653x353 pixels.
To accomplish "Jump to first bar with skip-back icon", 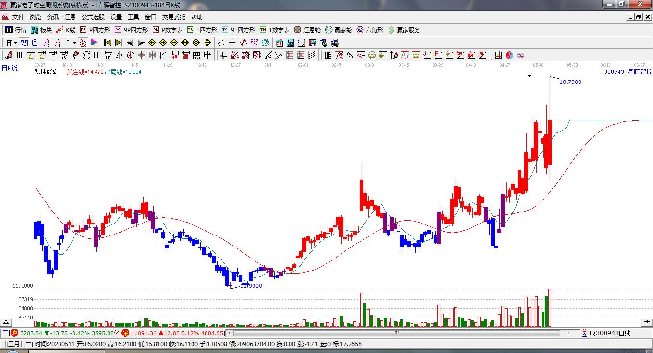I will [x=108, y=43].
